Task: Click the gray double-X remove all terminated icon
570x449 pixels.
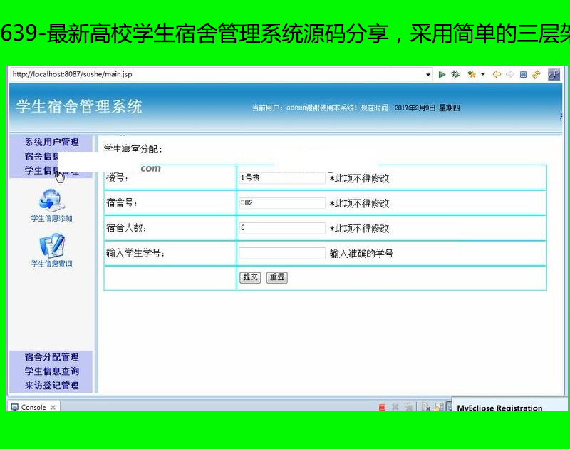Action: point(408,407)
